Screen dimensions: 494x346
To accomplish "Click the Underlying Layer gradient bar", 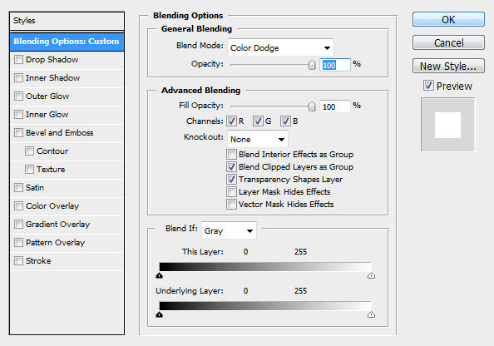I will (x=265, y=305).
